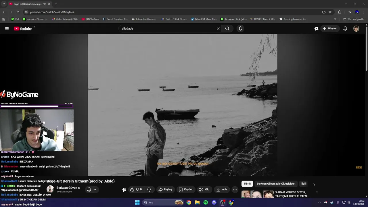Select the İlgili filter chip
This screenshot has height=207, width=368.
pos(304,184)
